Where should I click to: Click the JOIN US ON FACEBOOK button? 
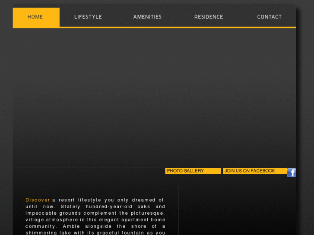coord(255,171)
